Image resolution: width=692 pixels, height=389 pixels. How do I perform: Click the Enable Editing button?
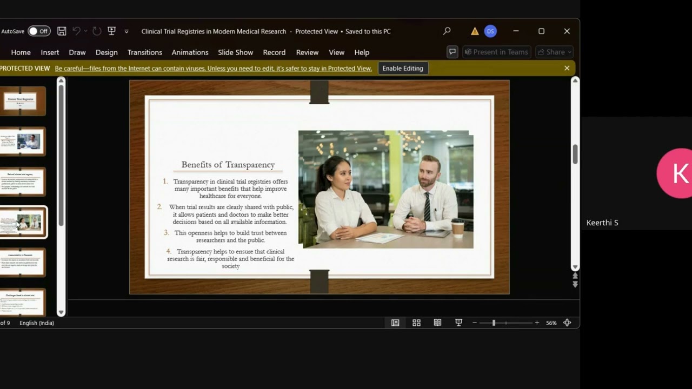(403, 68)
